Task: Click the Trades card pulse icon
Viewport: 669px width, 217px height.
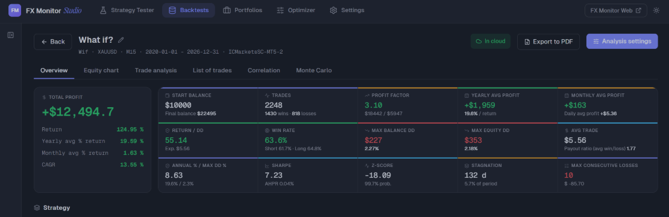Action: click(267, 95)
